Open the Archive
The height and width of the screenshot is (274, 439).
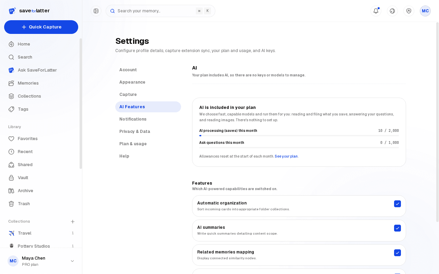tap(41, 191)
